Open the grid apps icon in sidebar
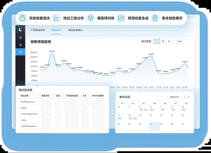This screenshot has height=153, width=211. (20, 38)
